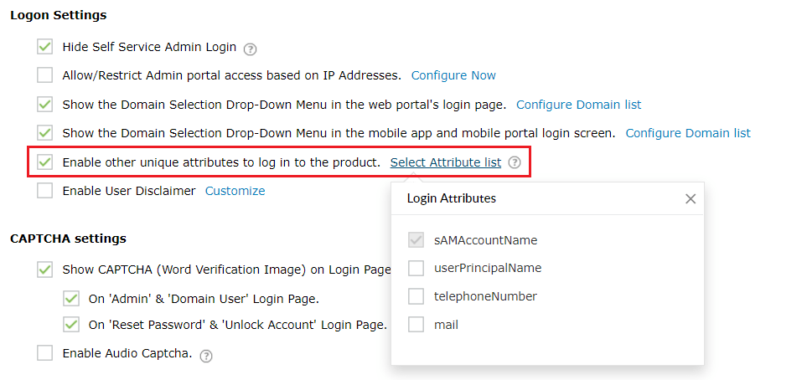Click the Hide Self Service Admin Login label
This screenshot has height=380, width=807.
coord(149,48)
